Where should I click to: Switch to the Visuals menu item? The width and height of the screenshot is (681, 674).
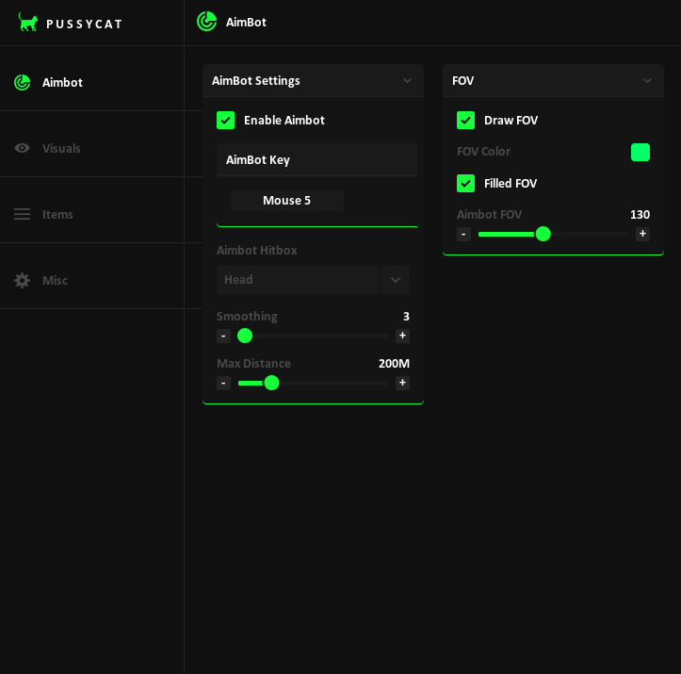pos(61,148)
